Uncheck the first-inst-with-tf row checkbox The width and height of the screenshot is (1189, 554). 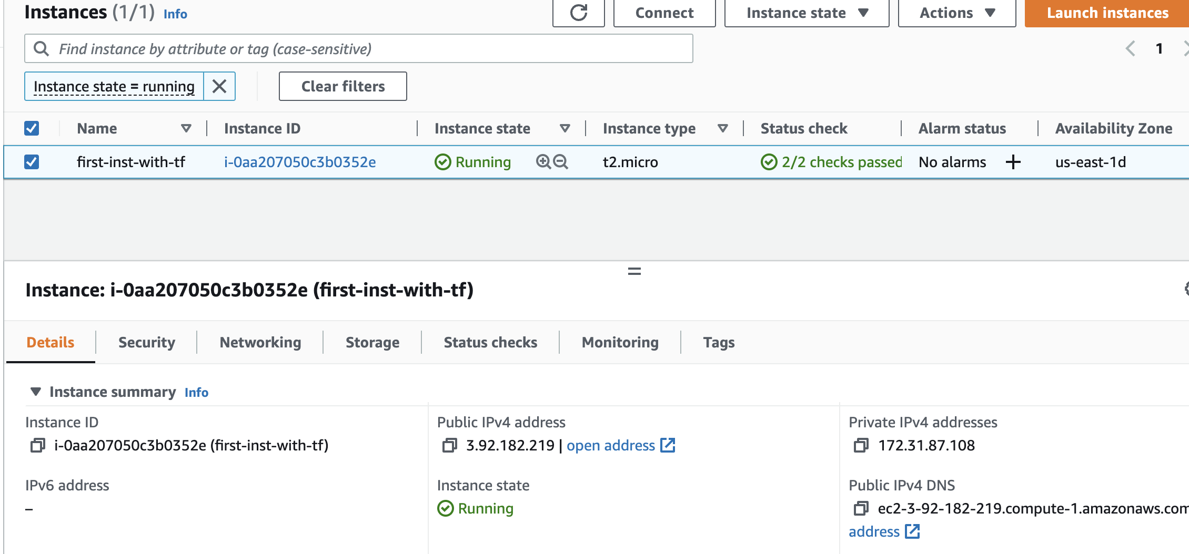pyautogui.click(x=32, y=162)
